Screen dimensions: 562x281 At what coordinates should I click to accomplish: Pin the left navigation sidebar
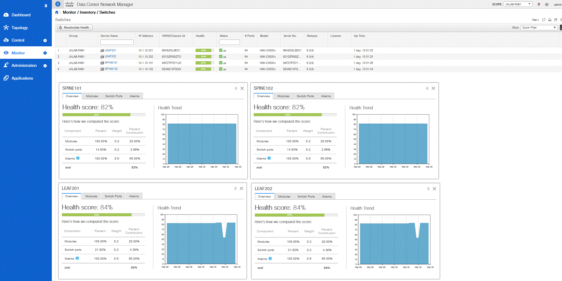click(46, 6)
